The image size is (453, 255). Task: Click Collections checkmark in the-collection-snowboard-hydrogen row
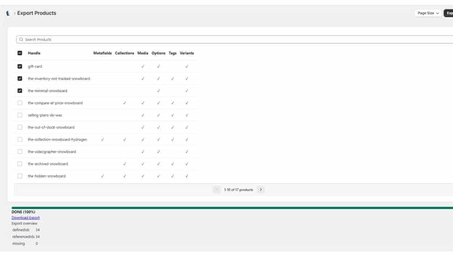[x=125, y=140]
